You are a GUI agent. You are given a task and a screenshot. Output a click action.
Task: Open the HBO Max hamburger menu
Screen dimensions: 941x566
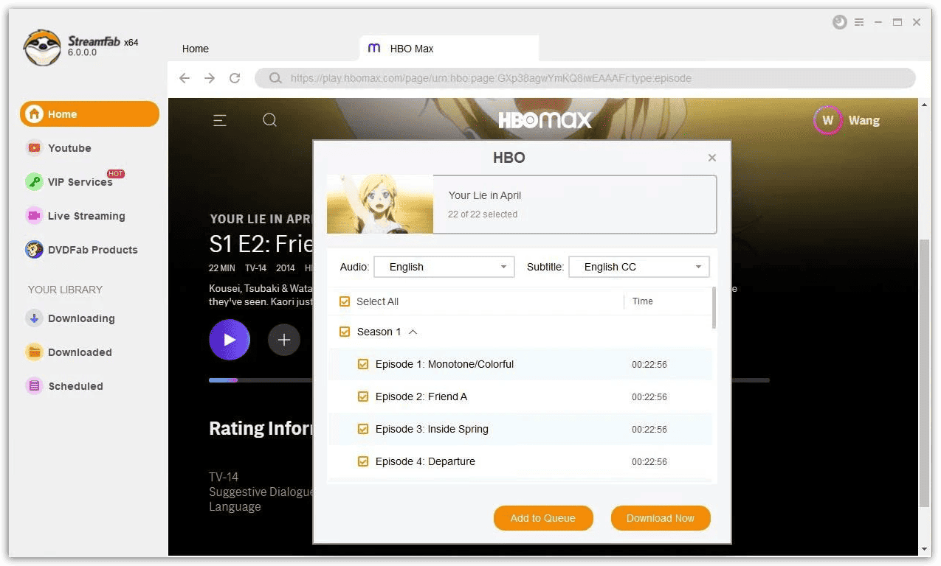click(220, 120)
